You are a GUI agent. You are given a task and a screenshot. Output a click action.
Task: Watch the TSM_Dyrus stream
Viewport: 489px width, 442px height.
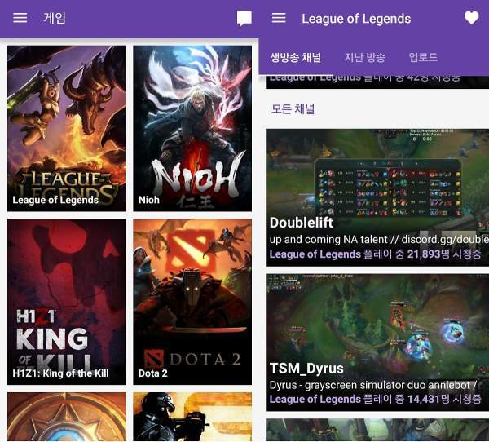point(377,343)
